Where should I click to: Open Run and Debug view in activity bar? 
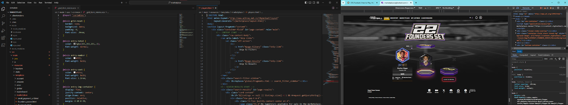[3, 31]
